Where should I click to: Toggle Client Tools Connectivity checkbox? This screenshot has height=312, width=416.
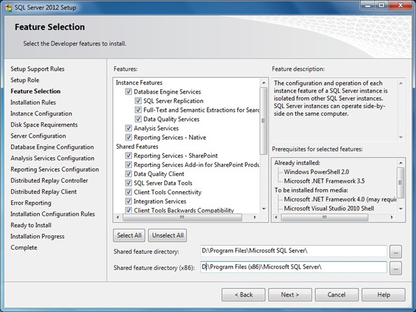click(129, 192)
